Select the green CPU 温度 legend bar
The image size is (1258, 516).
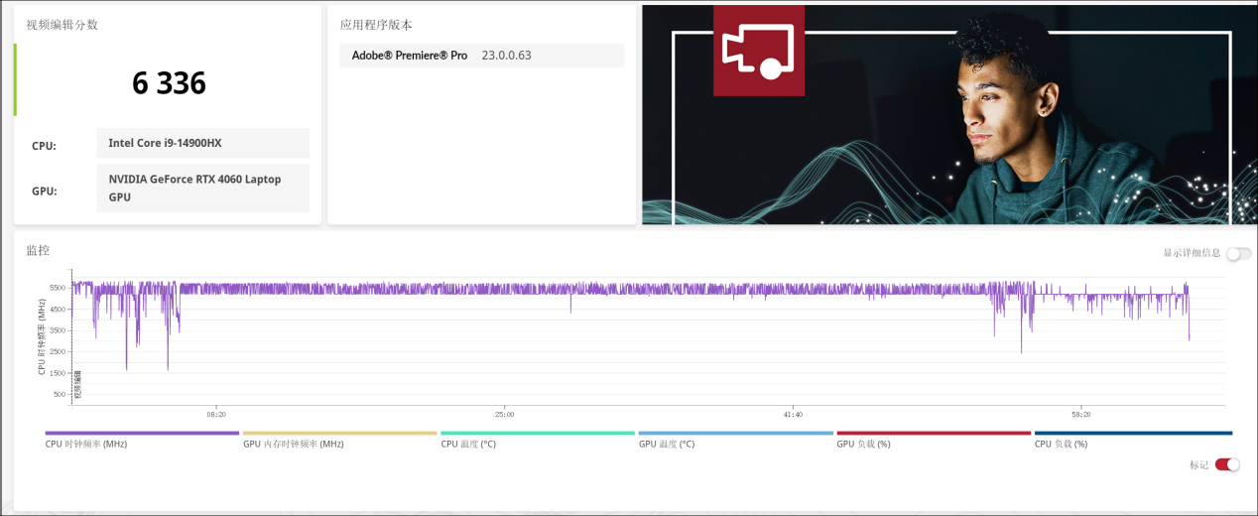click(x=537, y=434)
